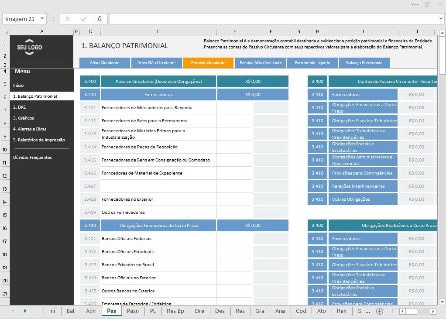Screen dimensions: 446x319
Task: Click the cancel X icon in formula bar
Action: (x=68, y=19)
